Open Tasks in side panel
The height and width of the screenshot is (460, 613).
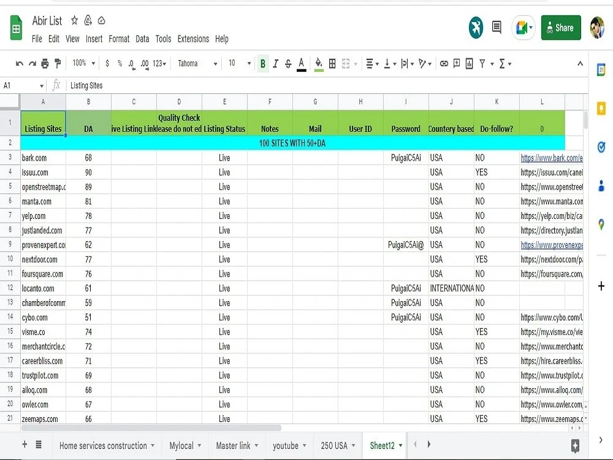click(601, 147)
